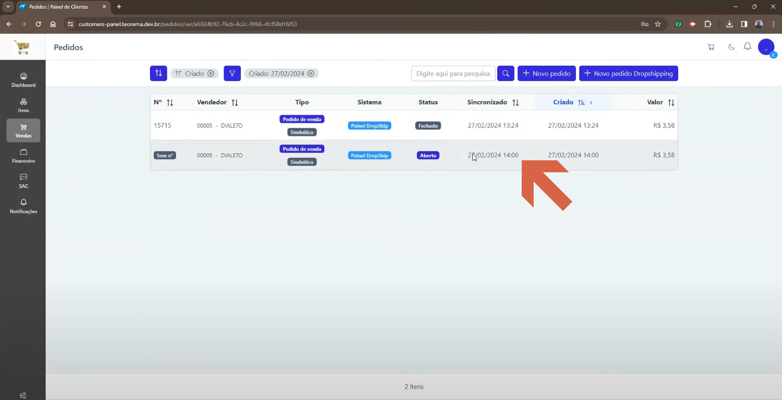Click Painel DropShip badge in order 15715 row
The height and width of the screenshot is (400, 782).
370,126
